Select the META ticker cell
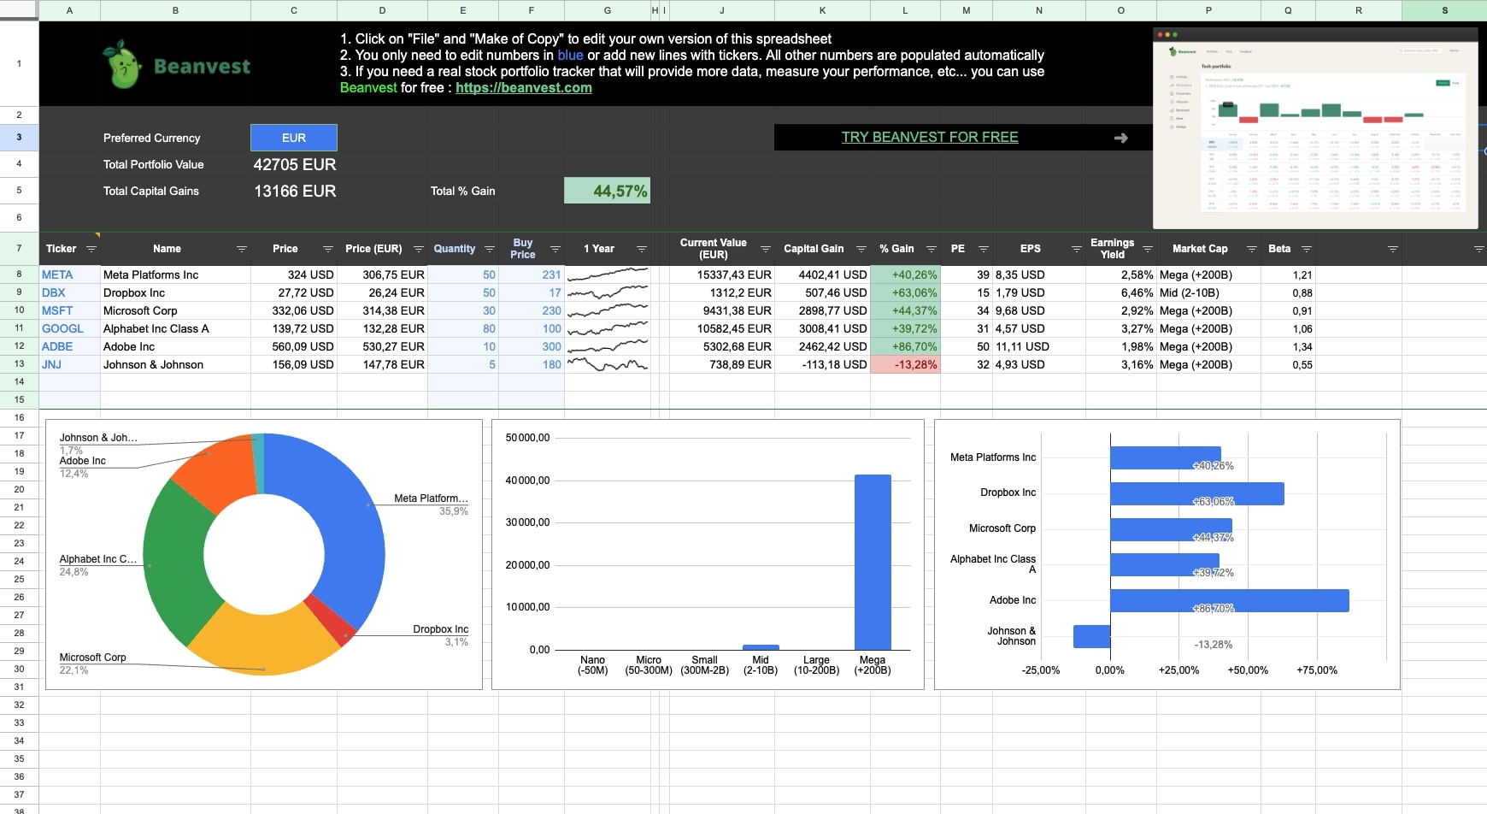 70,274
